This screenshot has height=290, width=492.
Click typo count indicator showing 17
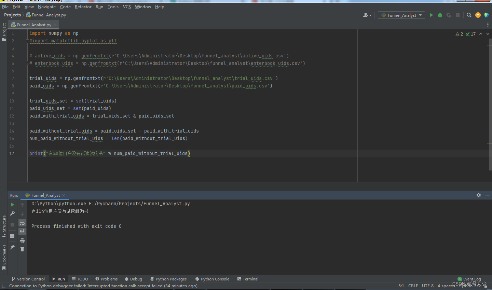pos(470,34)
